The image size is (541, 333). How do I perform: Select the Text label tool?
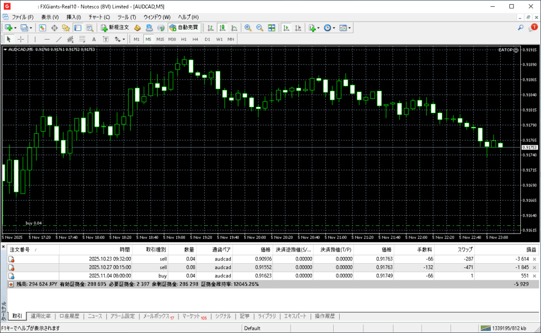[x=94, y=39]
